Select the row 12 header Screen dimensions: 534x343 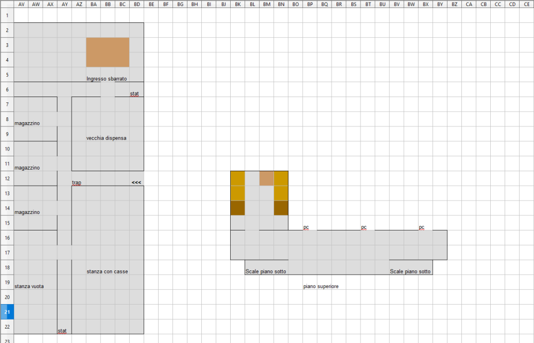[x=6, y=178]
